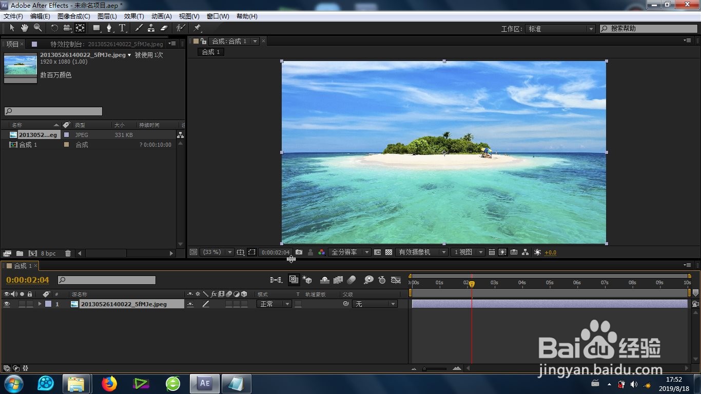Open the 正常 blending mode dropdown
This screenshot has width=701, height=394.
coord(274,304)
